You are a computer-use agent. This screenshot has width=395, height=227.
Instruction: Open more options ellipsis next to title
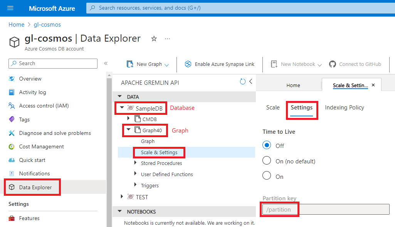[167, 39]
